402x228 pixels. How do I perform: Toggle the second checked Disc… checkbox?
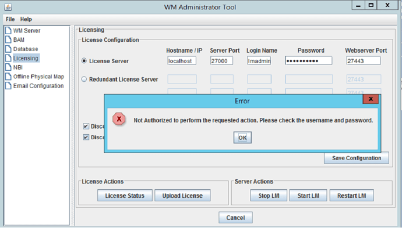tap(86, 137)
